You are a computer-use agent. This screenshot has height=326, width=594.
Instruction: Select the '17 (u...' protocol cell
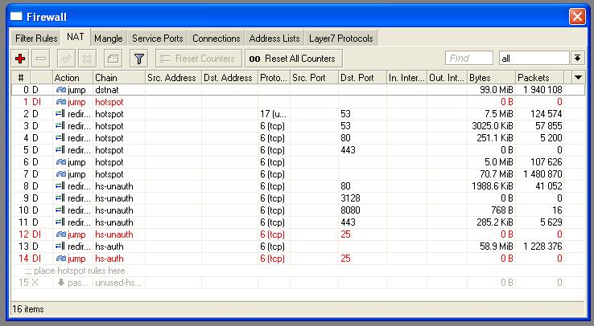273,114
